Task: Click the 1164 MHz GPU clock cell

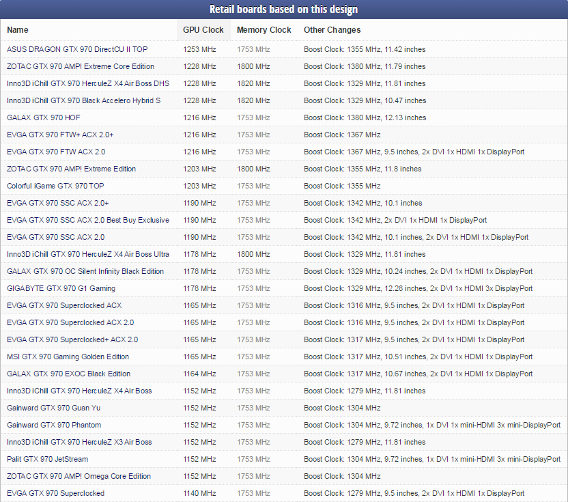Action: click(199, 374)
